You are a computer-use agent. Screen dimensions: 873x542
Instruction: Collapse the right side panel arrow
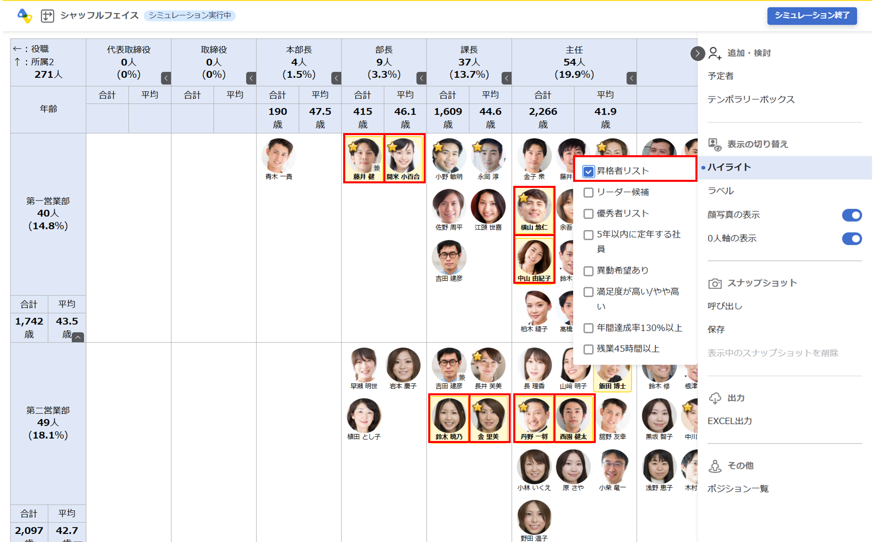click(x=697, y=53)
